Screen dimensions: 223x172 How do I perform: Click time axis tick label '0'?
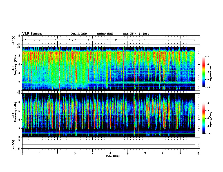coord(22,153)
